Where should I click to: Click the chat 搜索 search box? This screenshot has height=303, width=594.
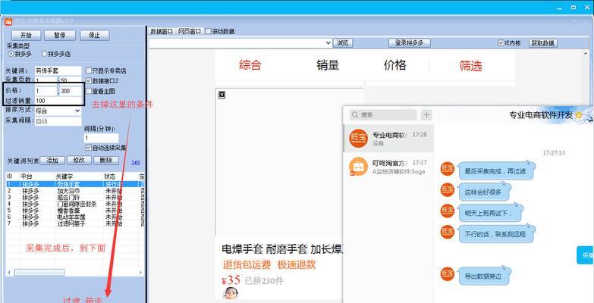click(382, 115)
